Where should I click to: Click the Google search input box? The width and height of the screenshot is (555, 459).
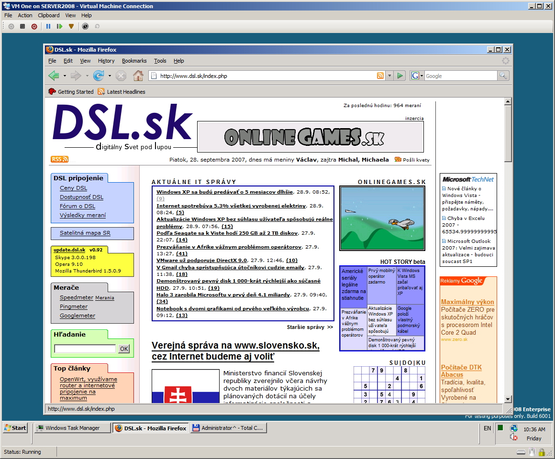461,76
